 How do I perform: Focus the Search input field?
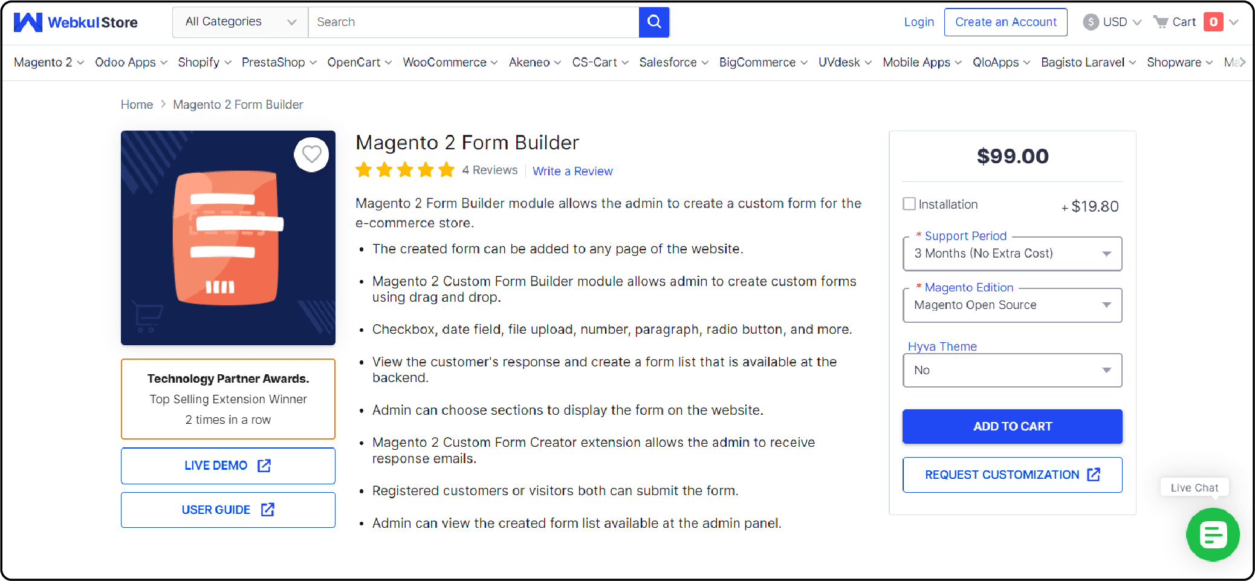point(473,22)
